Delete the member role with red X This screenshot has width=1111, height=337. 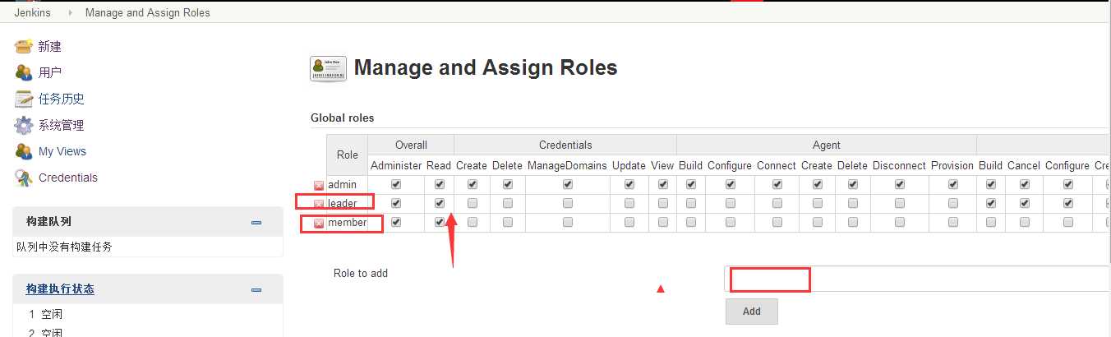(x=319, y=223)
